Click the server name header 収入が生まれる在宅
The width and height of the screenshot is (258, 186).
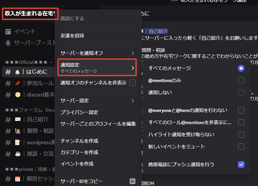[30, 14]
